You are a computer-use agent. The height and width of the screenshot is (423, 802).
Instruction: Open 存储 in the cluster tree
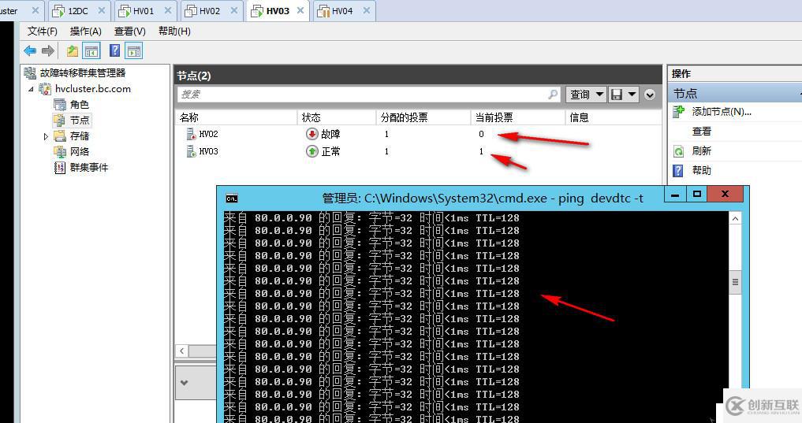pyautogui.click(x=80, y=136)
